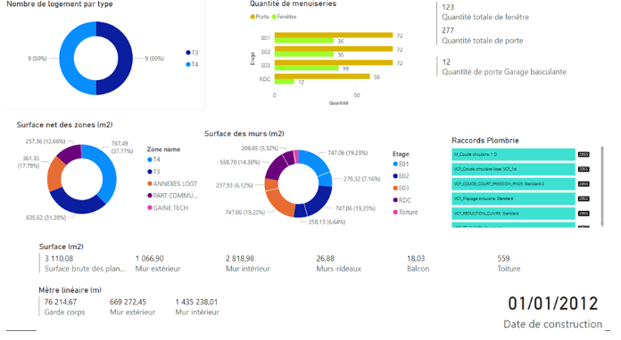The width and height of the screenshot is (621, 340).
Task: Click the 206,65 (5,32%) murs data label
Action: click(x=260, y=148)
